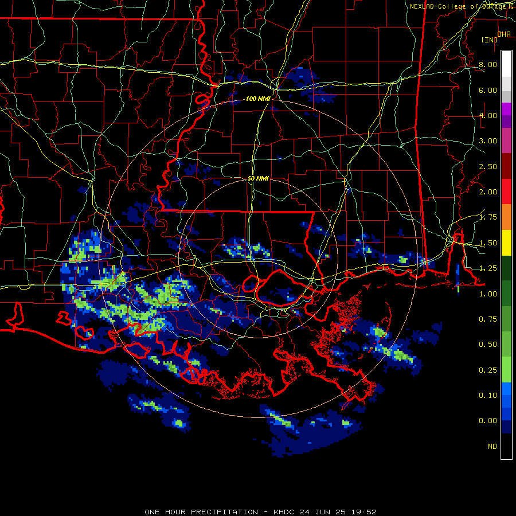Click the 3.00 legend value
Screen dimensions: 516x516
point(488,141)
